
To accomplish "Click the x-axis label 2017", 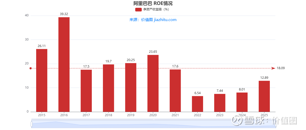I will click(86, 115).
